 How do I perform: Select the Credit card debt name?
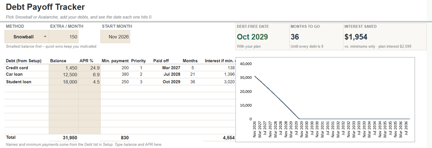click(17, 68)
